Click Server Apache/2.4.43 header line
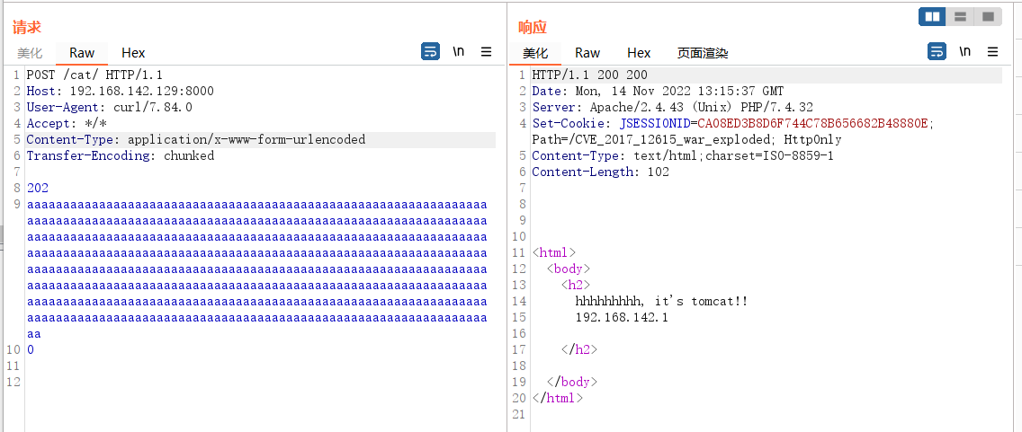Screen dimensions: 1022x432 point(673,108)
